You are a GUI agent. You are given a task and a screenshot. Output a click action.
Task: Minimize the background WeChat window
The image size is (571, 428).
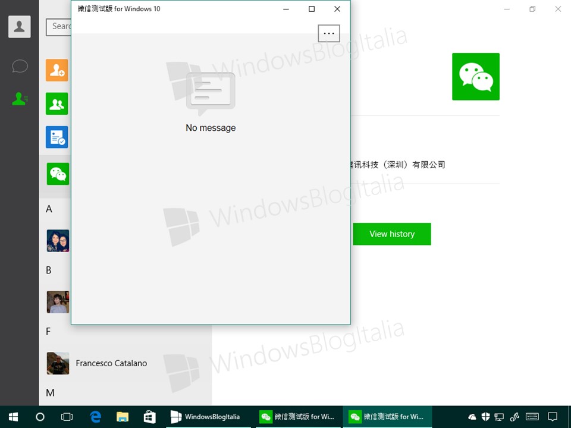click(507, 9)
